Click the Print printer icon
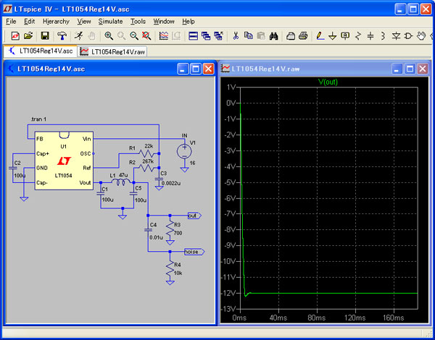Image resolution: width=435 pixels, height=340 pixels. 303,35
